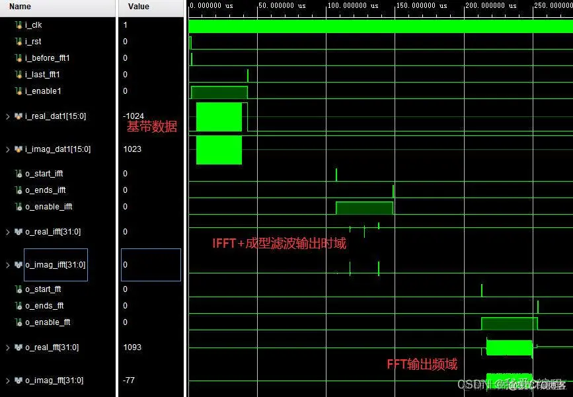Select the o_ends_ifft signal name
Screen dimensions: 573x397
[46, 190]
